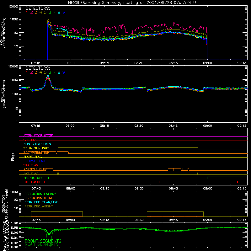
Task: Click the '09:00' time label under front segments plot
Action: pyautogui.click(x=207, y=63)
